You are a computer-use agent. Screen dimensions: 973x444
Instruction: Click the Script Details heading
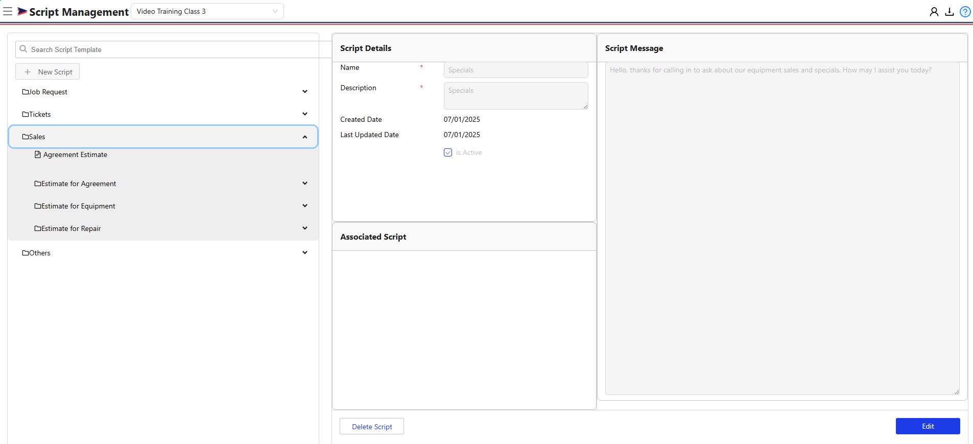coord(366,48)
